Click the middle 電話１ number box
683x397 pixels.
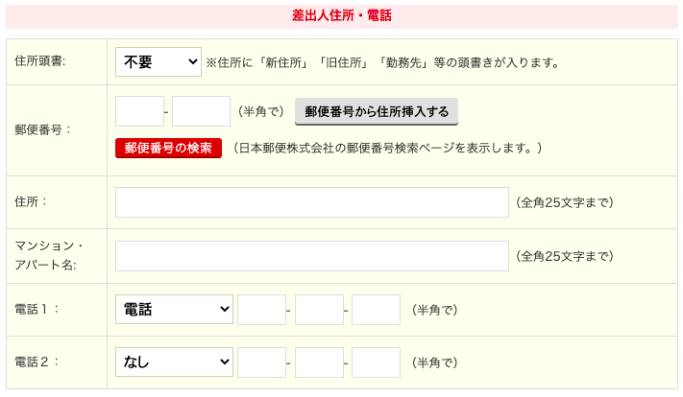[319, 310]
